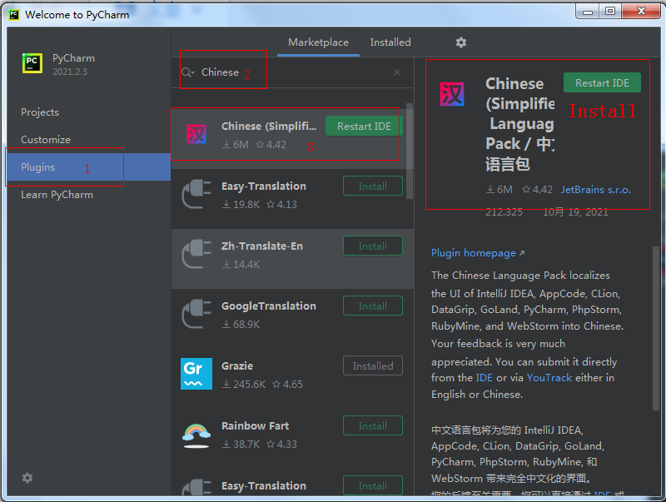Select Learn PyCharm in sidebar
This screenshot has height=502, width=666.
(x=57, y=195)
